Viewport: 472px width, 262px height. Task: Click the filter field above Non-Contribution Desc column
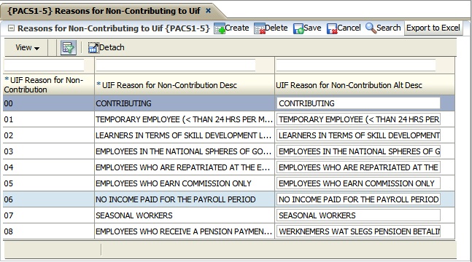(x=176, y=65)
